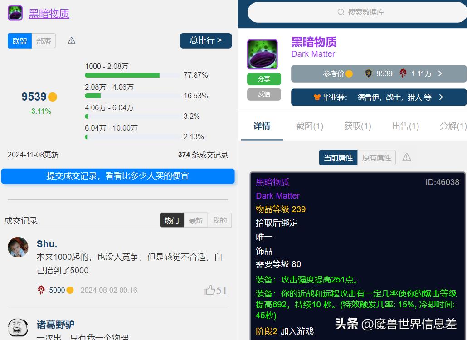Image resolution: width=467 pixels, height=340 pixels.
Task: Toggle to 原有属性 view
Action: coord(376,158)
